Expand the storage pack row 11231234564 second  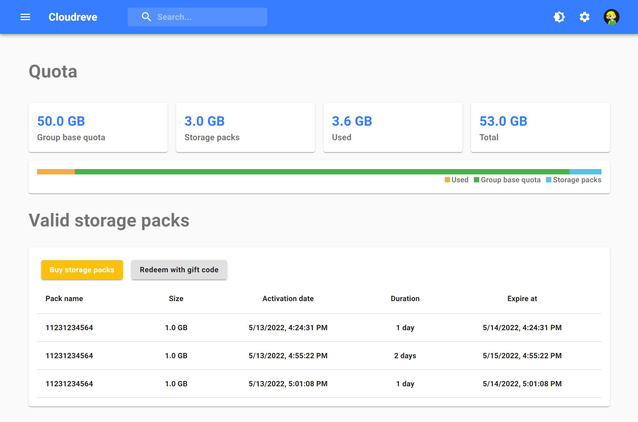coord(70,356)
